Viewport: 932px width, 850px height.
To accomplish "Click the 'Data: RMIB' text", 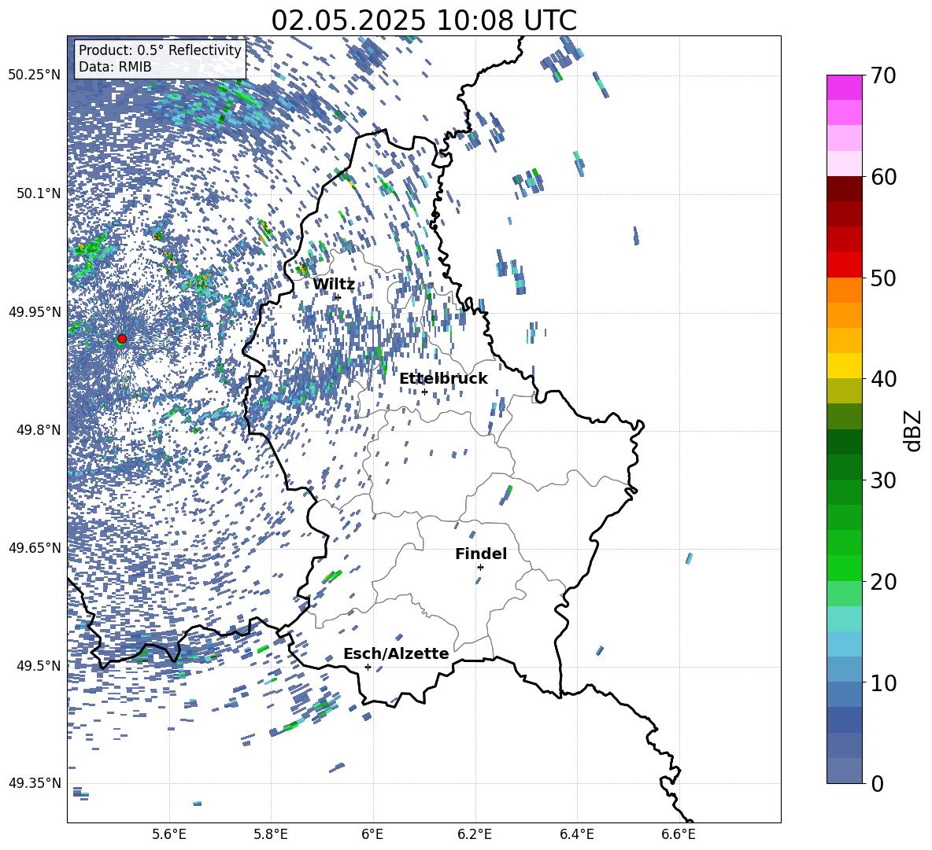I will (x=115, y=67).
